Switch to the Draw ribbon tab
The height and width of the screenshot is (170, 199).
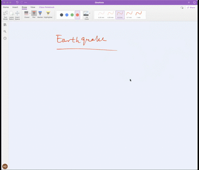coord(24,7)
